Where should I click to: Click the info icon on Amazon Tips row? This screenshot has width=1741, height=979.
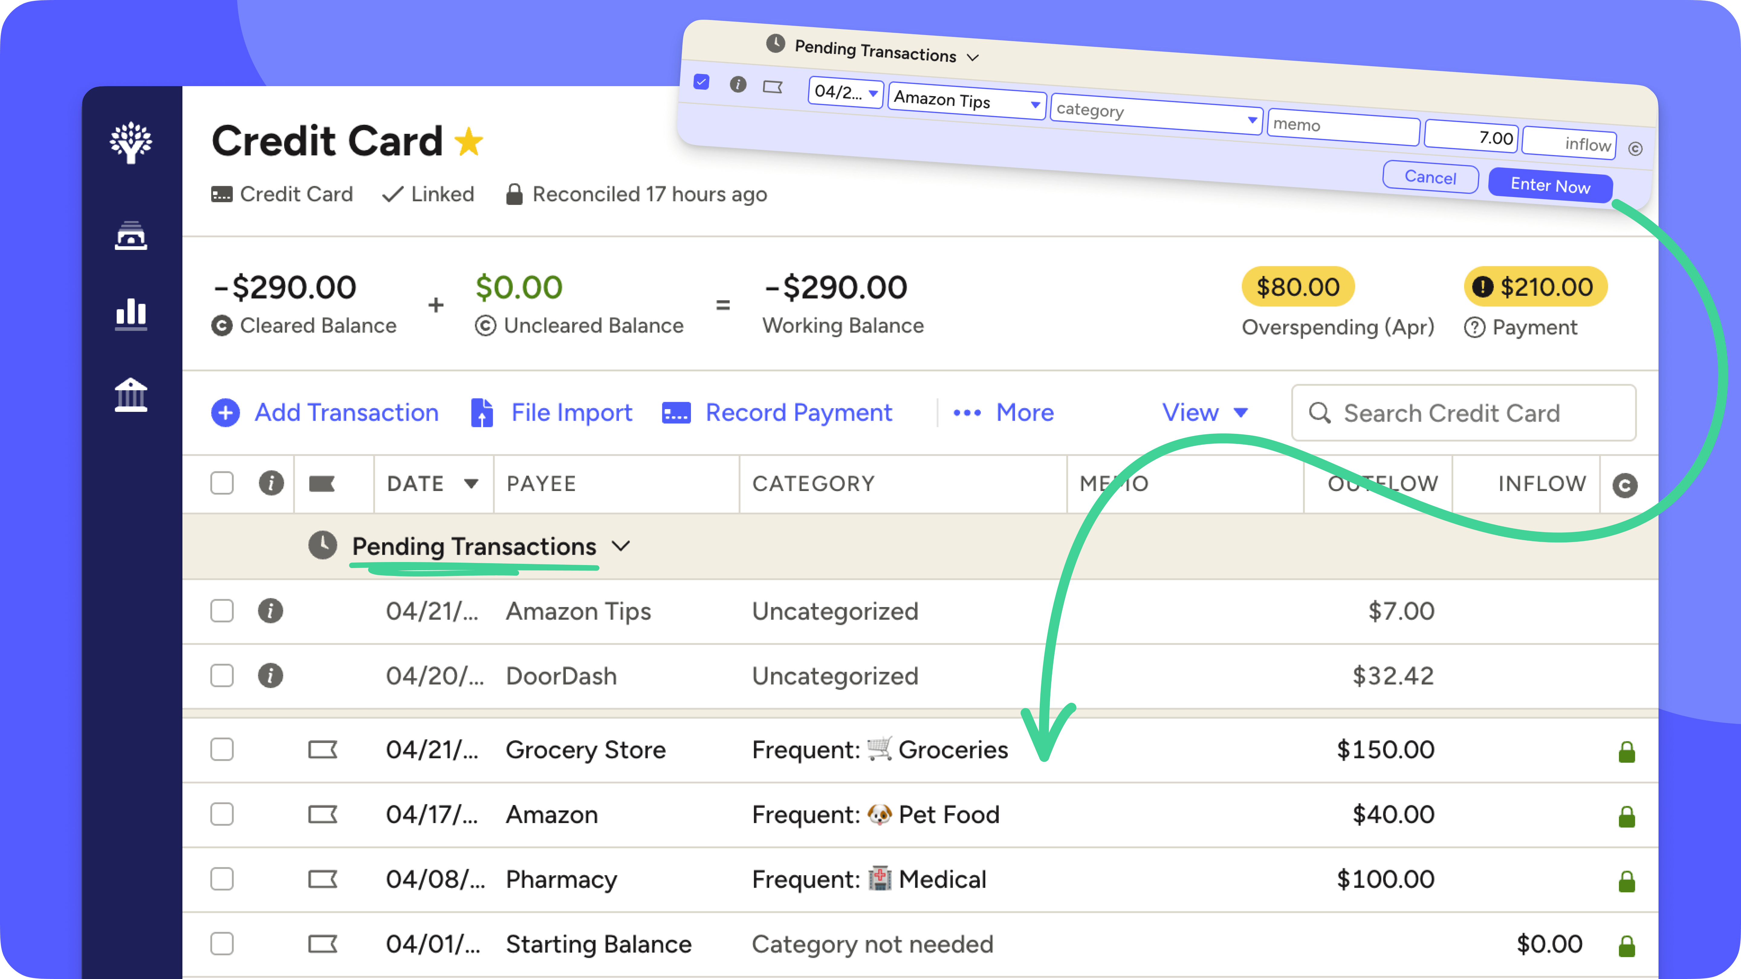270,611
